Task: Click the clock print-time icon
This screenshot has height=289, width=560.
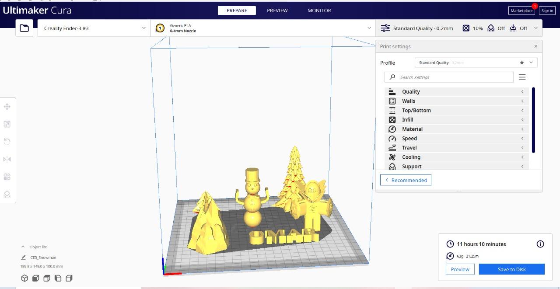Action: tap(450, 244)
